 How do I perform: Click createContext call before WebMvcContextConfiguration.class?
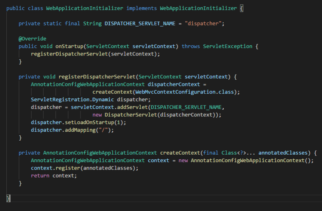(x=112, y=92)
